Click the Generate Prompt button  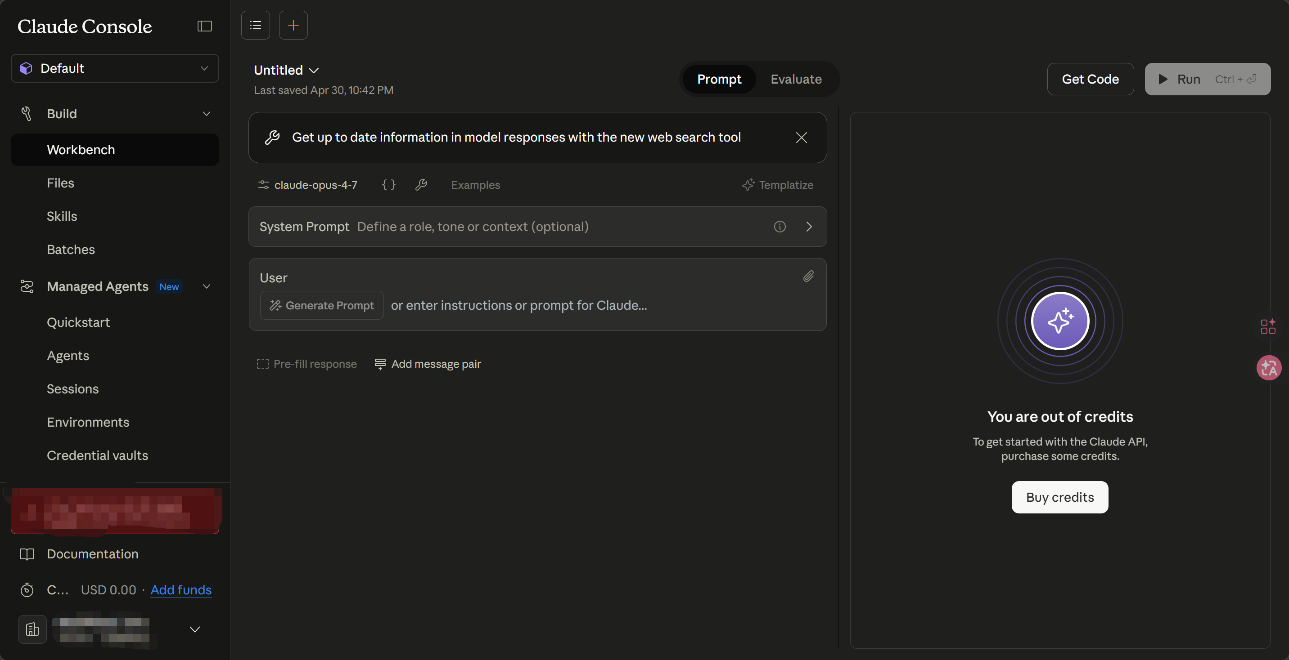(322, 306)
